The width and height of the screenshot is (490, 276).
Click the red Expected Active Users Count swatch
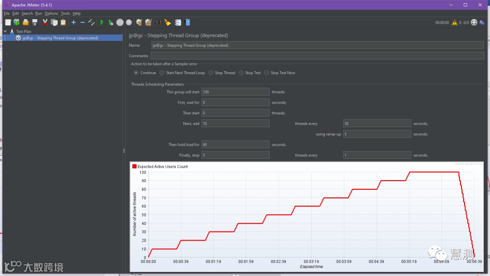click(x=134, y=166)
